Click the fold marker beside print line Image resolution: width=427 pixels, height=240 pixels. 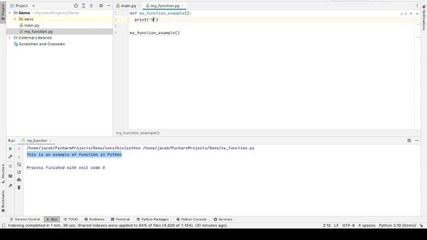127,19
